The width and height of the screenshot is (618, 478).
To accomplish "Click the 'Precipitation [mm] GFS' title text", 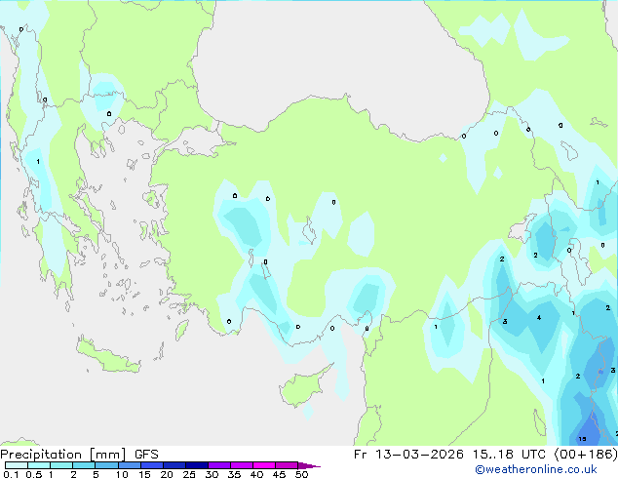I will 79,455.
